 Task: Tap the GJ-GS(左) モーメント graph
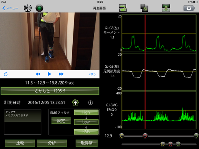(x=159, y=33)
